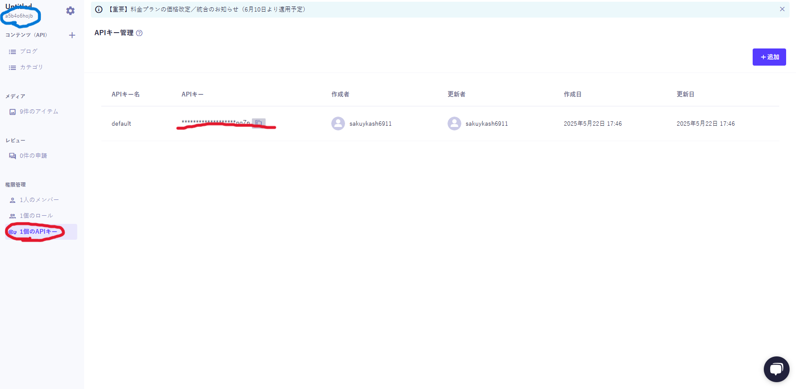This screenshot has width=796, height=389.
Task: Click sakuykash6911's creator avatar
Action: tap(338, 123)
